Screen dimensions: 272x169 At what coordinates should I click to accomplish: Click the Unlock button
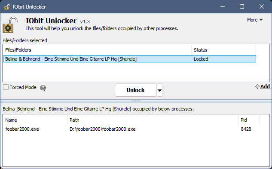coord(136,90)
